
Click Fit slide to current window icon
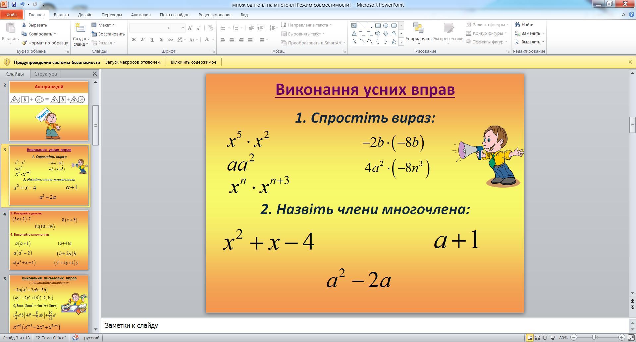click(x=631, y=338)
